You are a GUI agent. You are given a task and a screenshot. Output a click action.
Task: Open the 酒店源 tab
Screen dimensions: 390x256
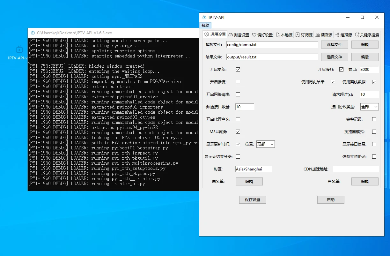(324, 35)
